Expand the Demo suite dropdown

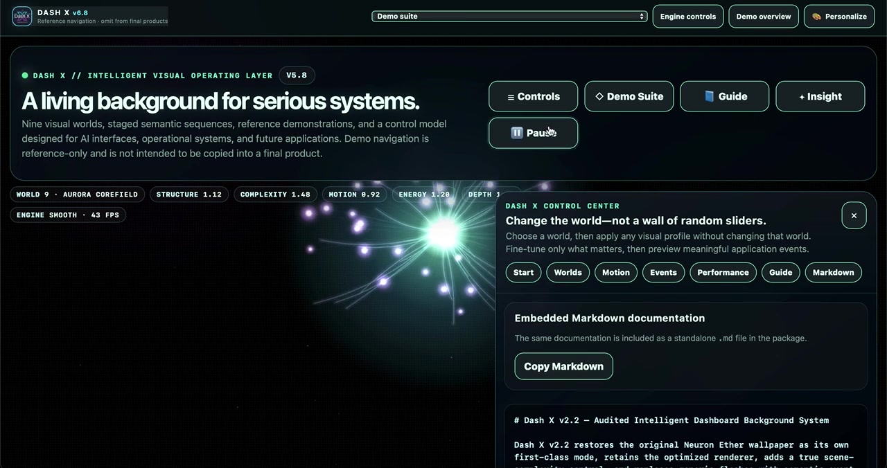tap(509, 16)
